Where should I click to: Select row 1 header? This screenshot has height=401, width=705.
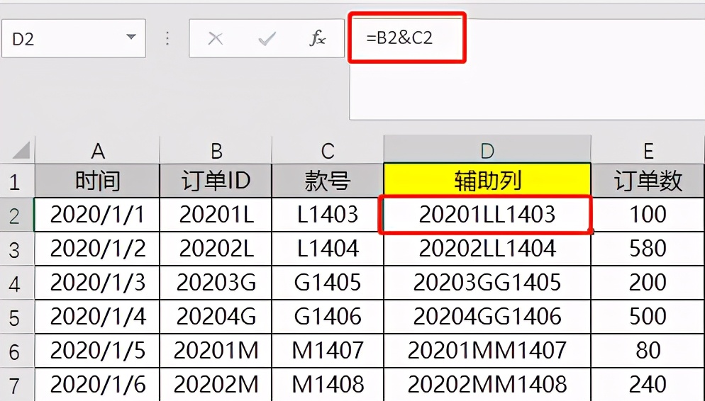pyautogui.click(x=17, y=181)
